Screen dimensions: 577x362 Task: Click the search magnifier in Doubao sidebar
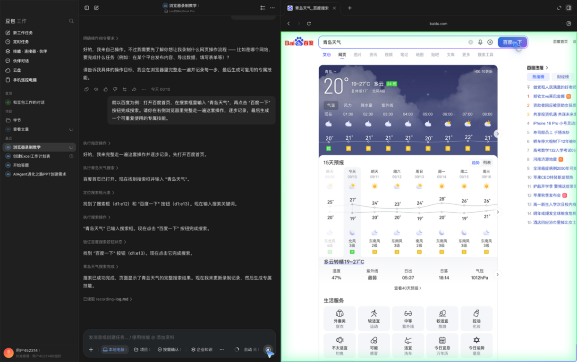(x=71, y=21)
